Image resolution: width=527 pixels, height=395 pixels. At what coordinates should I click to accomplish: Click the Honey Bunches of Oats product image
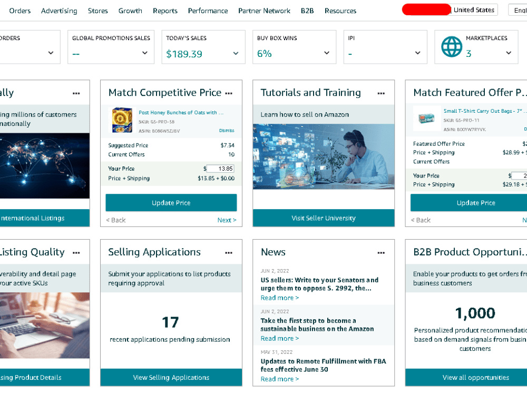point(122,120)
